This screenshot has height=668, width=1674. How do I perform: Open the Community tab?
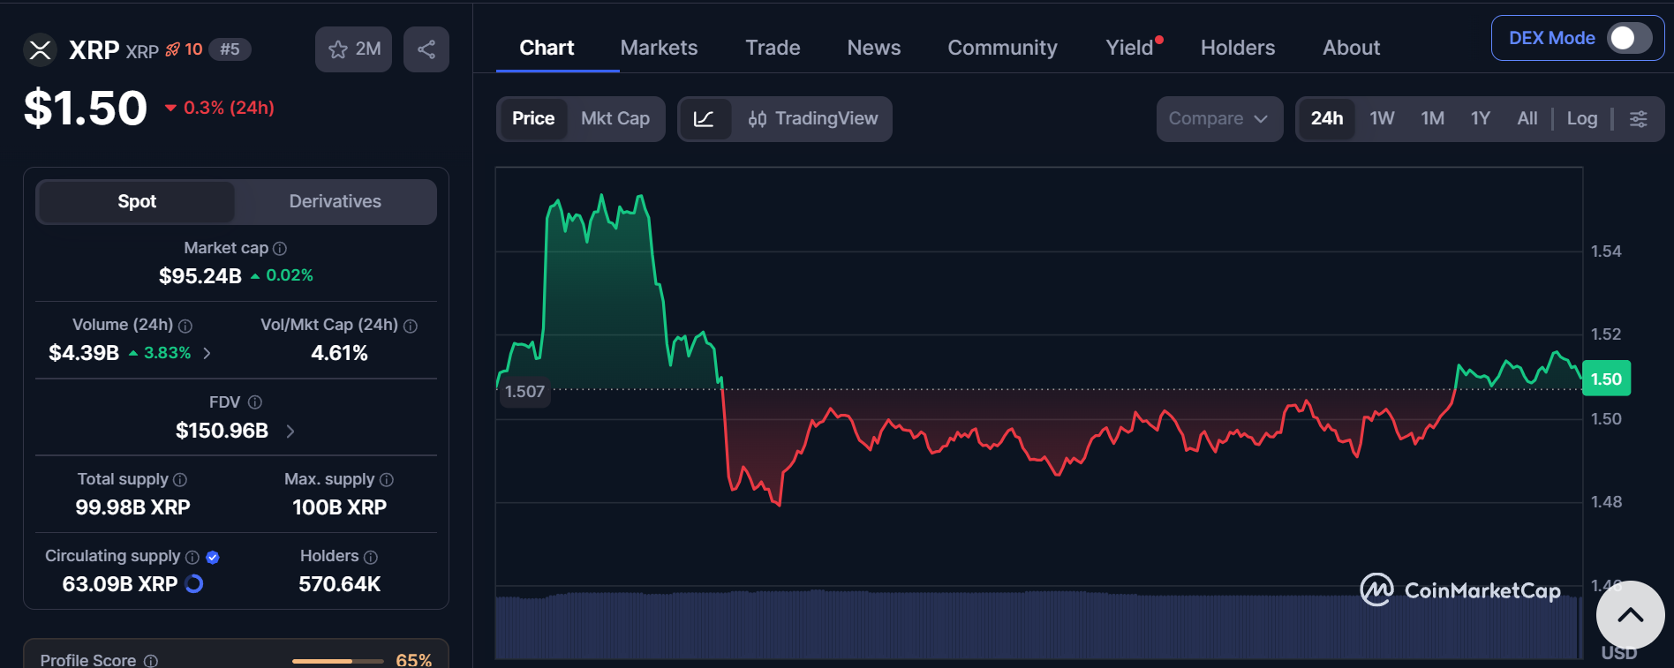1002,48
